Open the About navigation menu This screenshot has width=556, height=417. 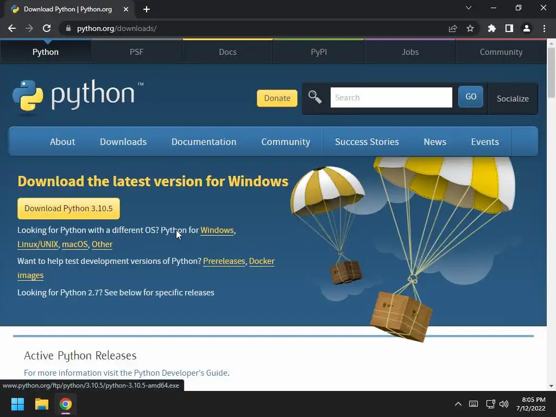pos(62,142)
